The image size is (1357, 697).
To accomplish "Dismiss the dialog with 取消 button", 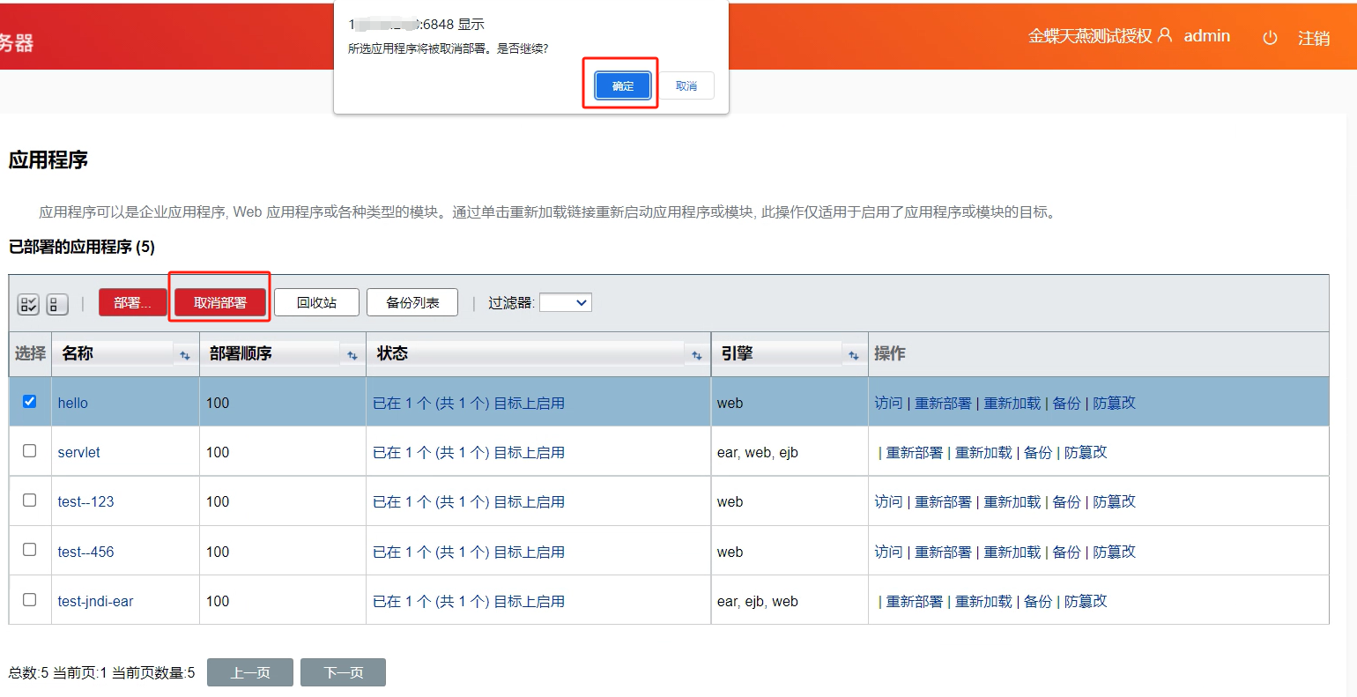I will (x=686, y=85).
